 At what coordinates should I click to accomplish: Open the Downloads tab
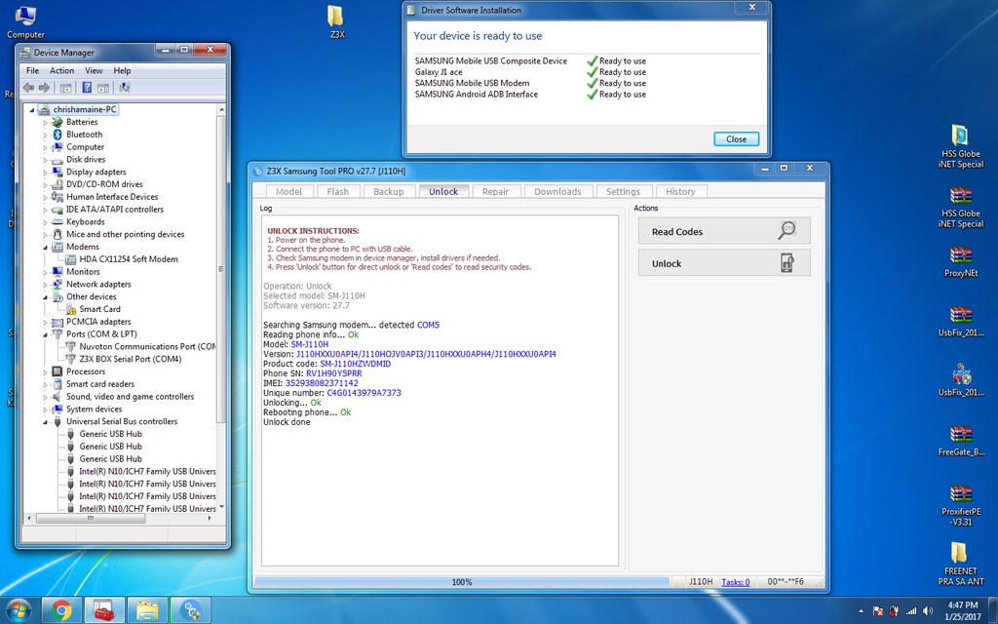point(557,192)
